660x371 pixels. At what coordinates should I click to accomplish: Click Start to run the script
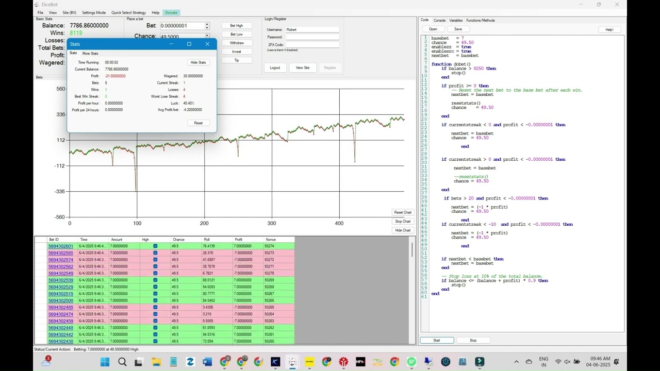(437, 340)
